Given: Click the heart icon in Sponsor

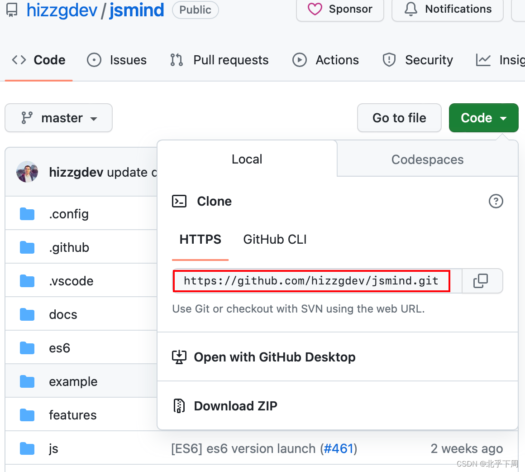Looking at the screenshot, I should 315,9.
